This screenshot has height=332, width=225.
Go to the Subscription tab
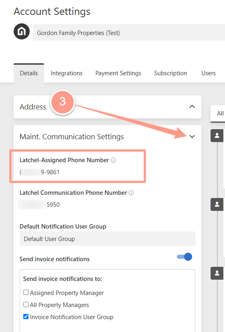(170, 73)
